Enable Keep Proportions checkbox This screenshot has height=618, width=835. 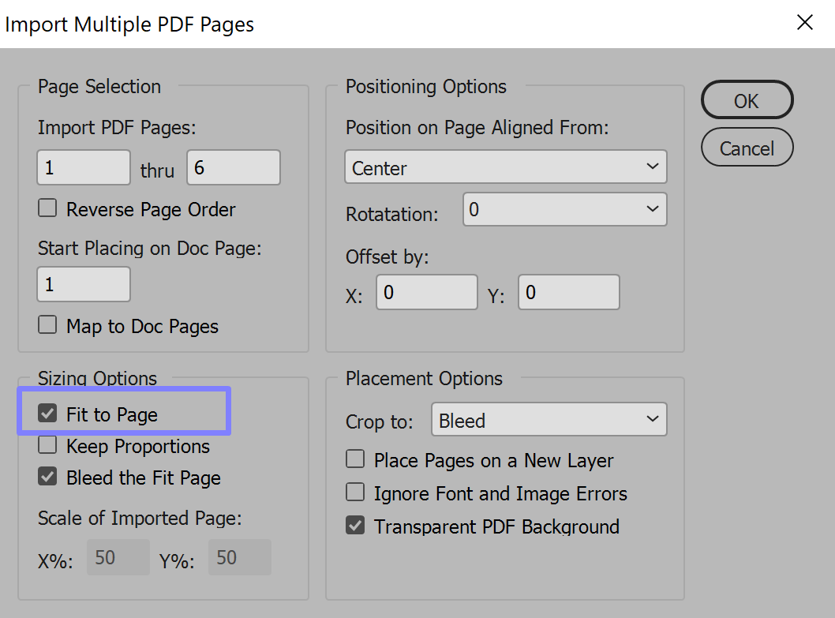click(x=48, y=446)
